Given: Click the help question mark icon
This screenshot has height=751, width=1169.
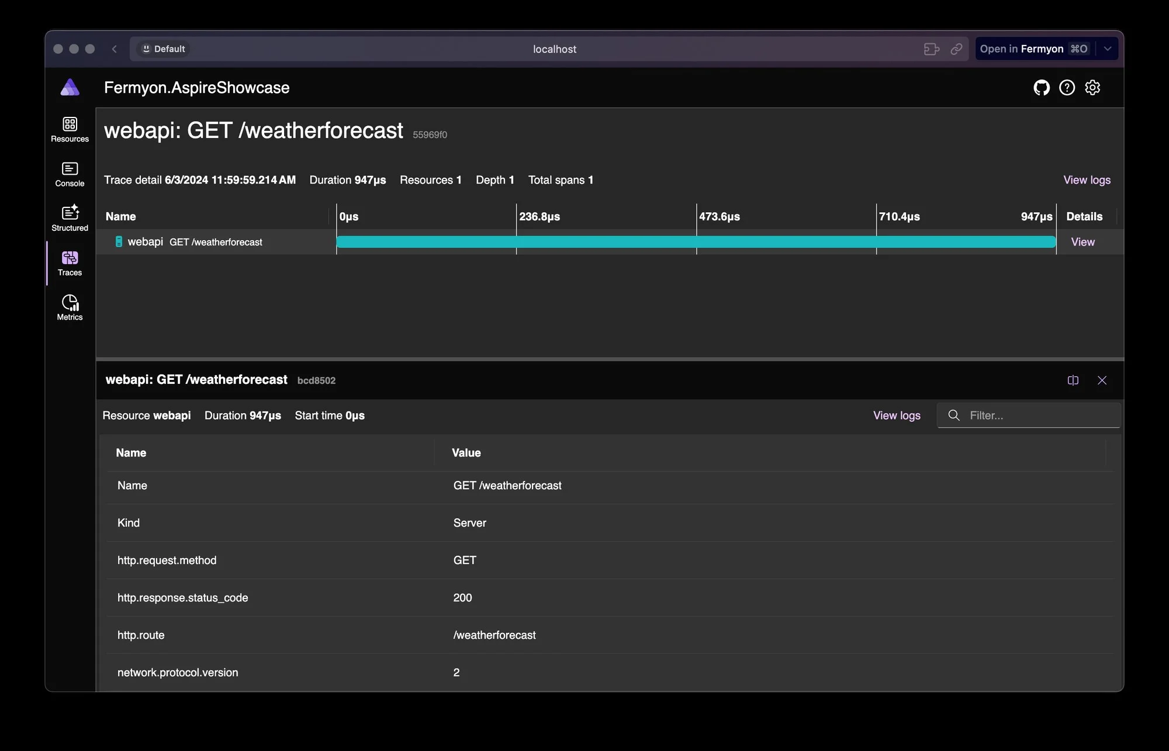Looking at the screenshot, I should pos(1067,88).
